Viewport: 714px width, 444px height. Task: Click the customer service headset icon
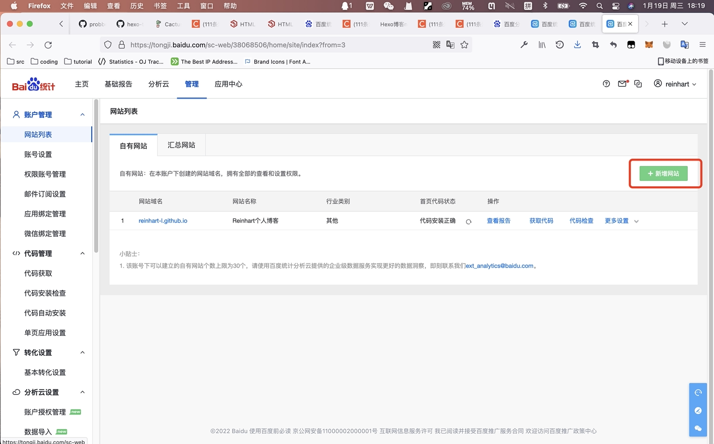(698, 392)
